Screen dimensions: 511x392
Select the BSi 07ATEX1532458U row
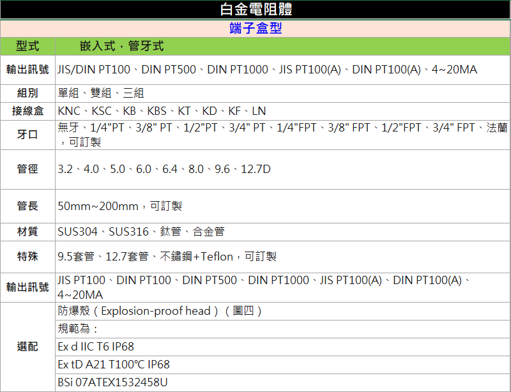pyautogui.click(x=112, y=382)
